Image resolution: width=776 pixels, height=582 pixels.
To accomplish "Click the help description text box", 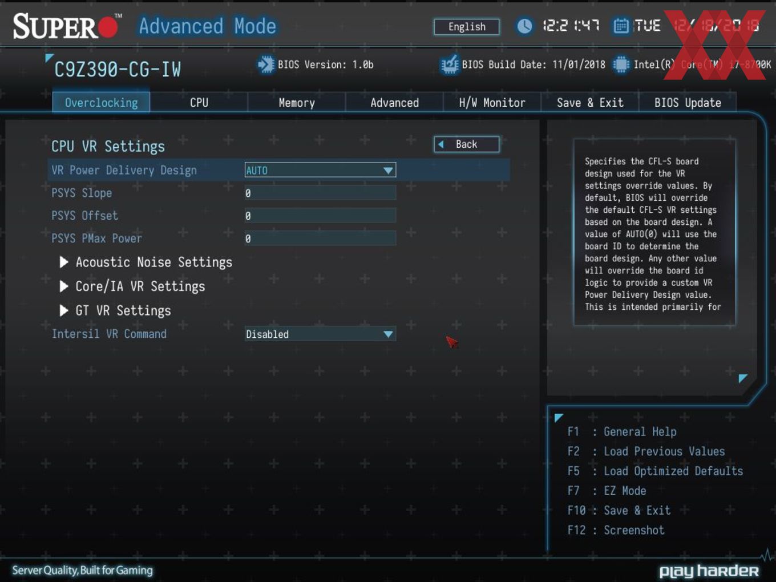I will click(x=654, y=232).
